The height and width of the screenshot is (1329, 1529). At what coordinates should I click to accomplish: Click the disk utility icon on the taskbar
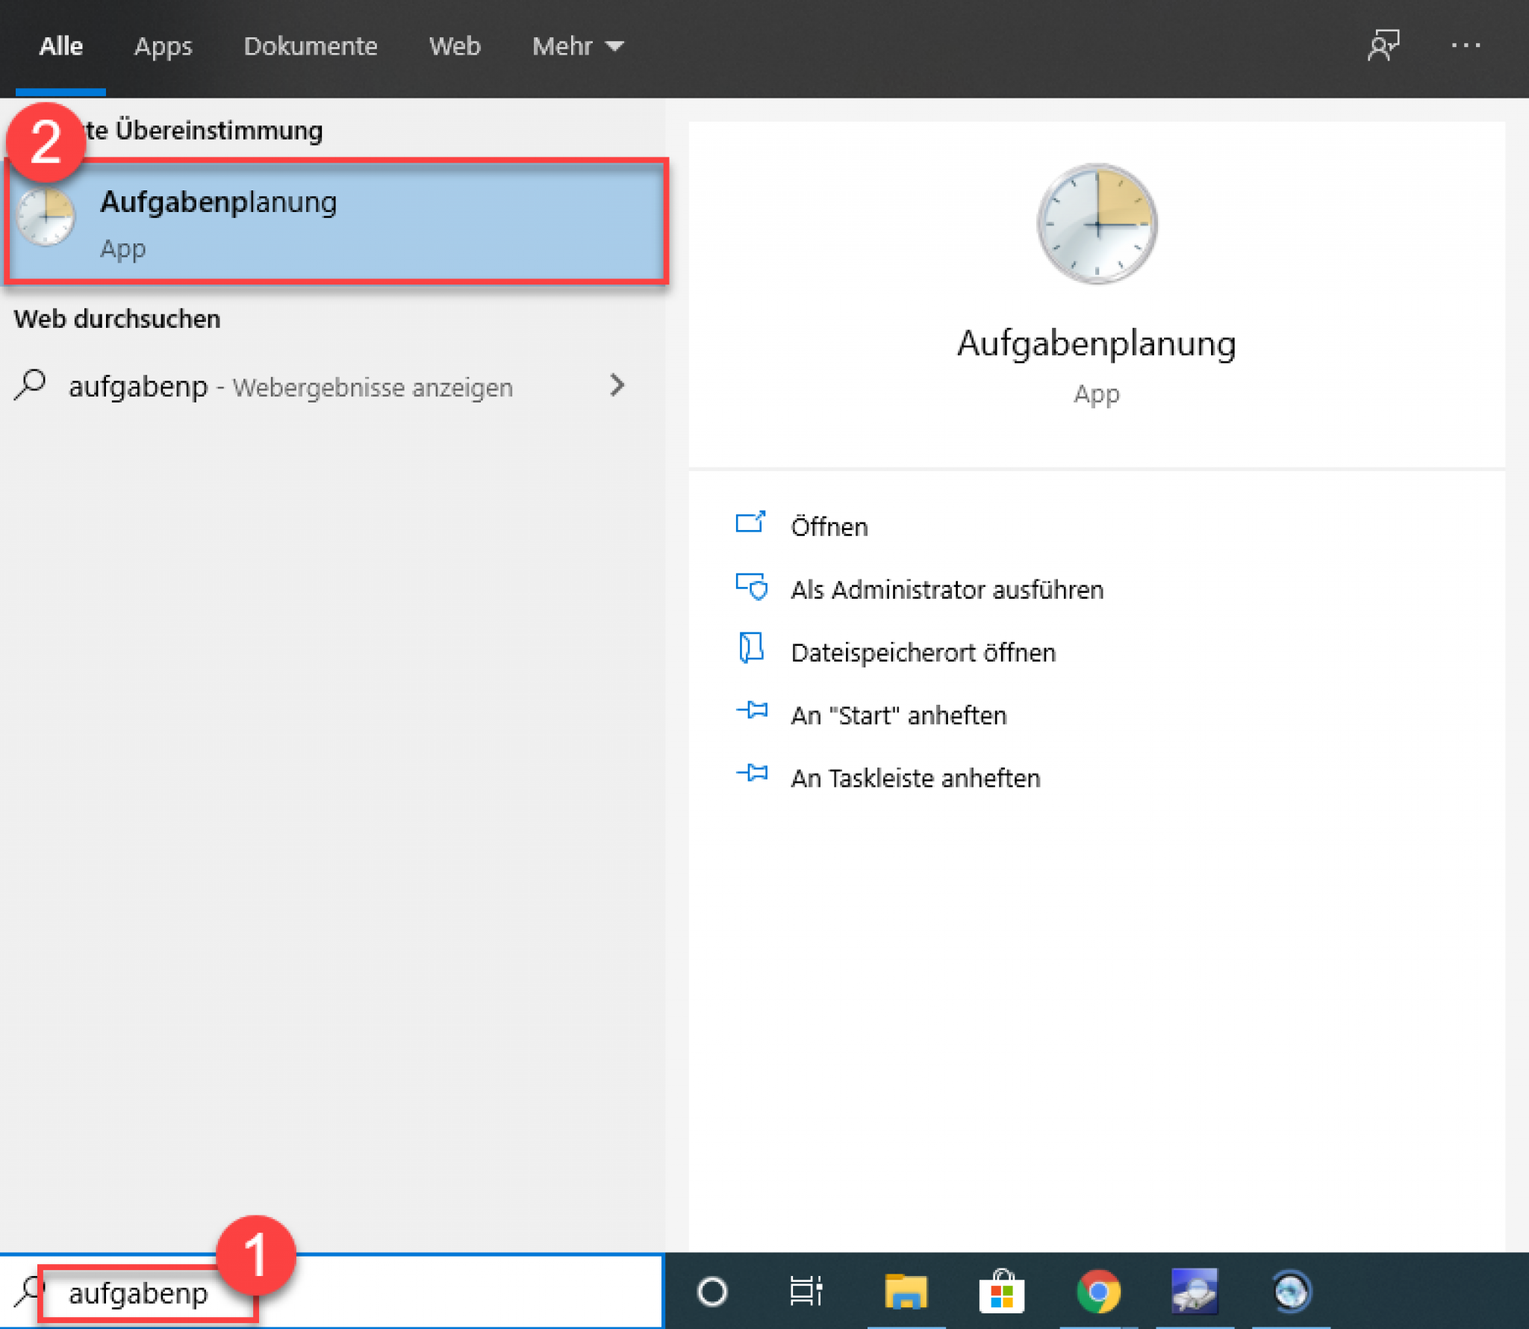point(1195,1292)
